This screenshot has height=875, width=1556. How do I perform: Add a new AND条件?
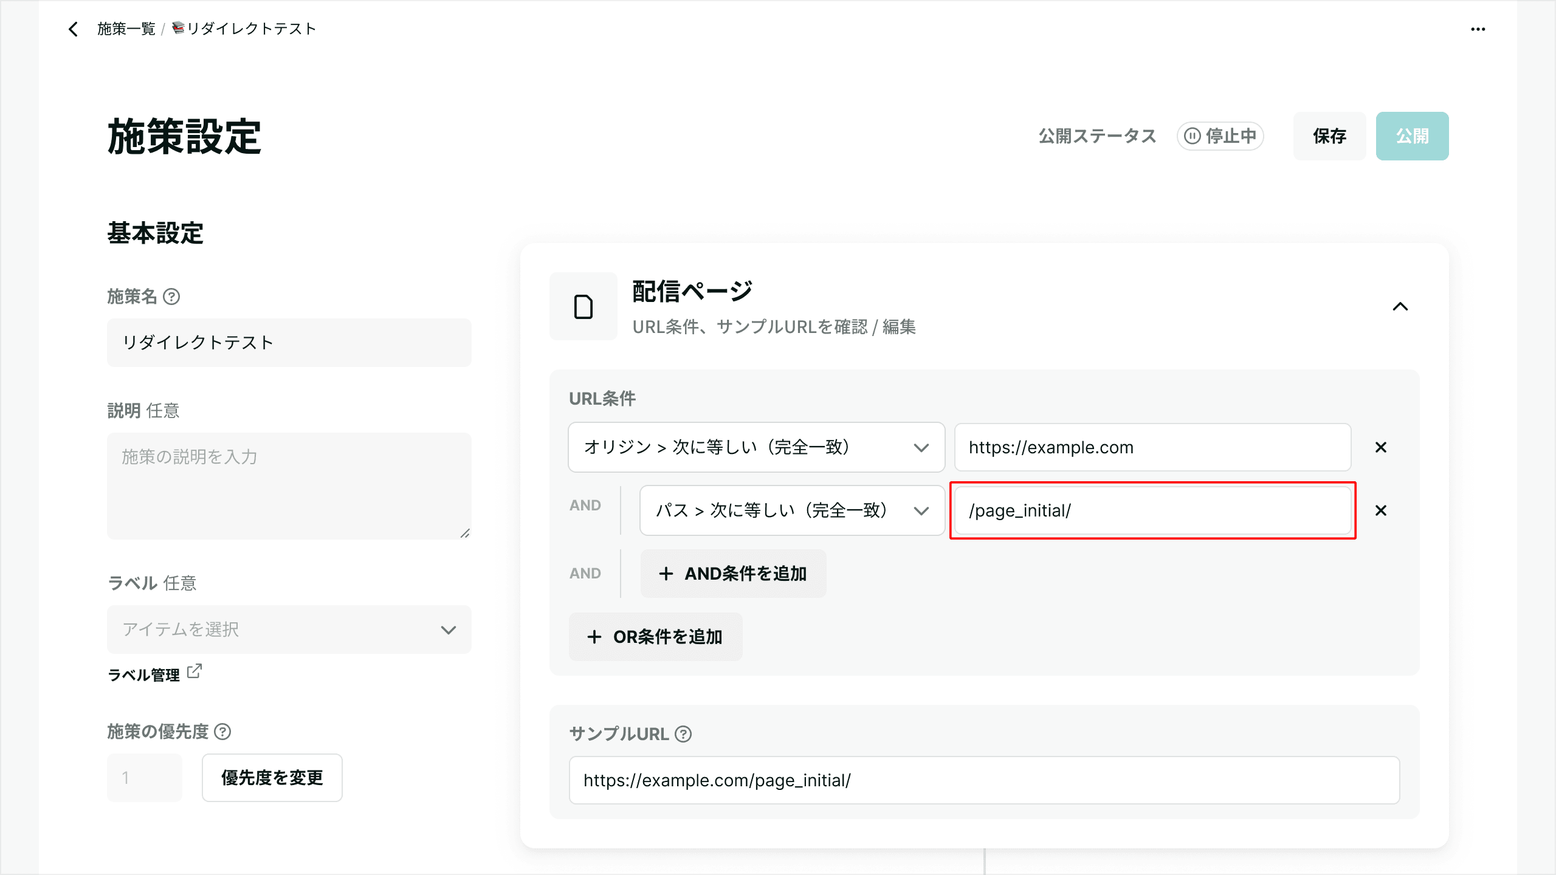tap(733, 574)
